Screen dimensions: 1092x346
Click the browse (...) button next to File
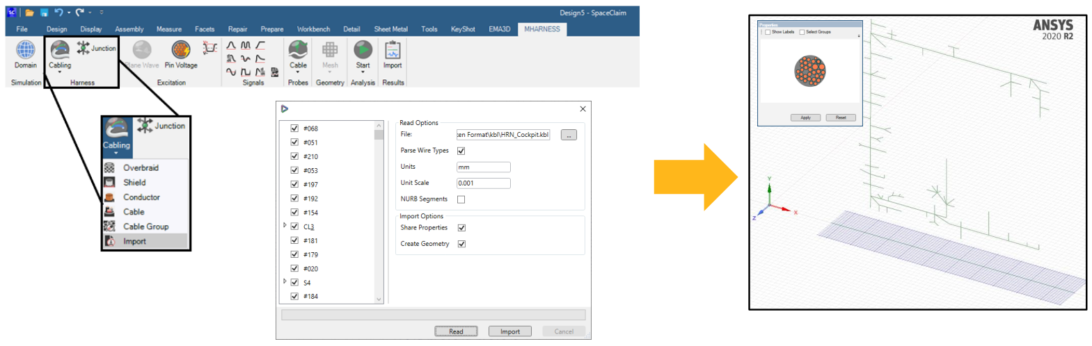[x=569, y=135]
